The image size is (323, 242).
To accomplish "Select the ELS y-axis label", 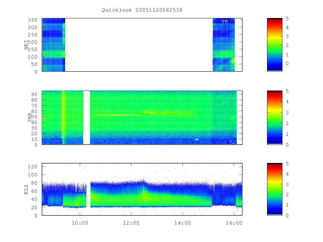I will pyautogui.click(x=27, y=189).
